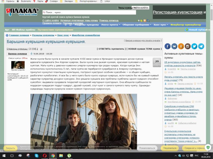Open author Валеха's profile link

click(17, 54)
